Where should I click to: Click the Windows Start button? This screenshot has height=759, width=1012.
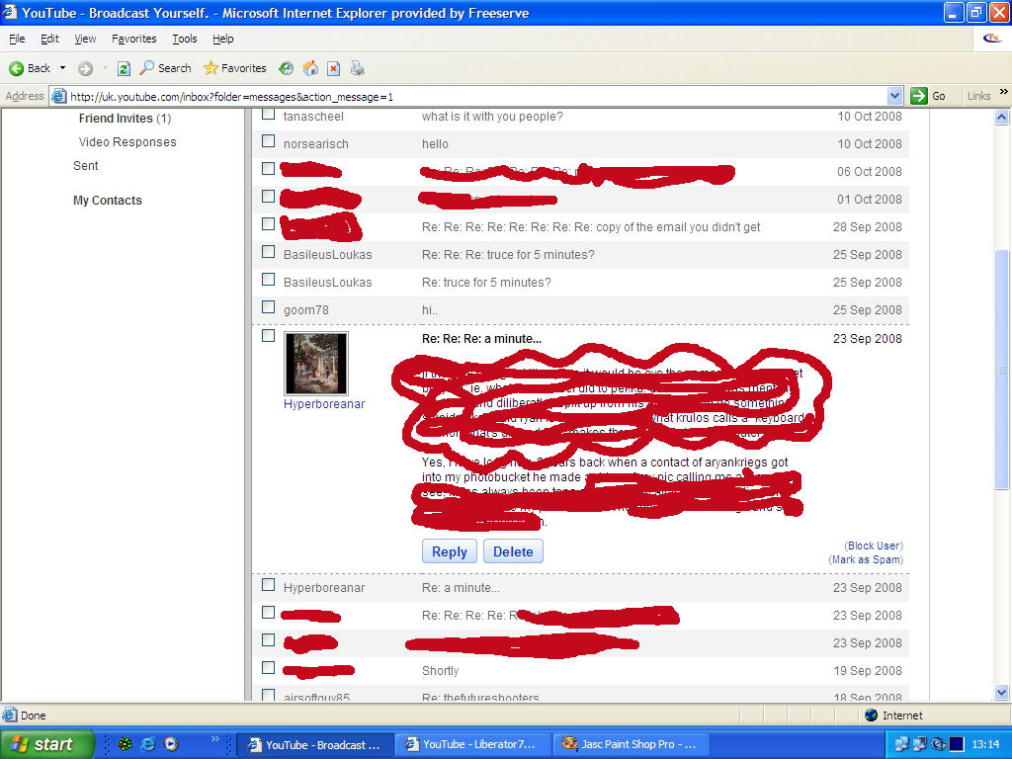46,744
